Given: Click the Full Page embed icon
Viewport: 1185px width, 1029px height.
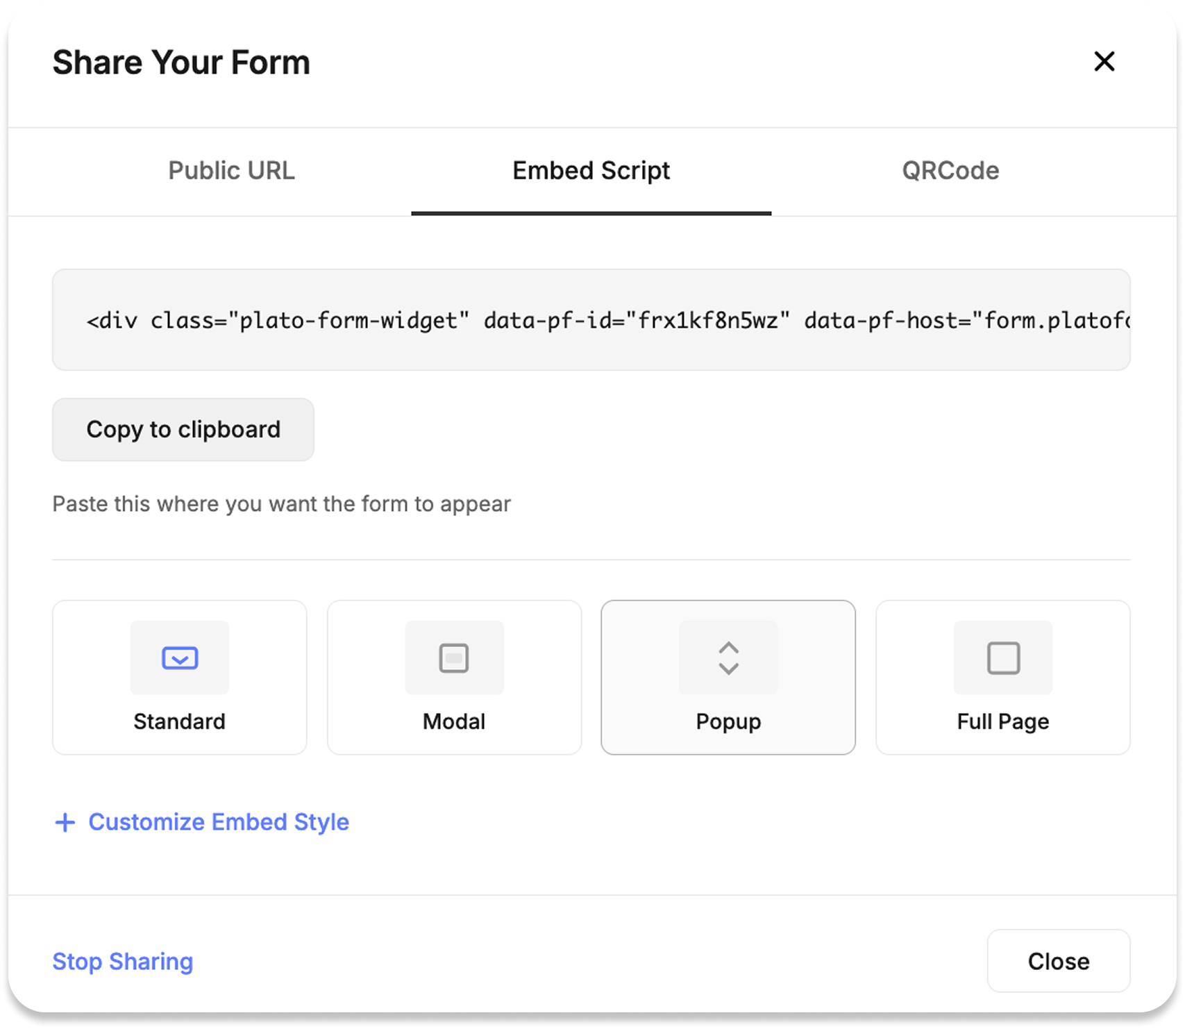Looking at the screenshot, I should (1002, 658).
